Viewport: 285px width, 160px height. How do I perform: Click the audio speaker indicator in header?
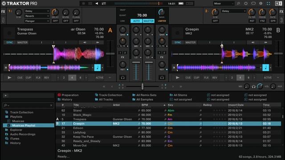[x=97, y=4]
